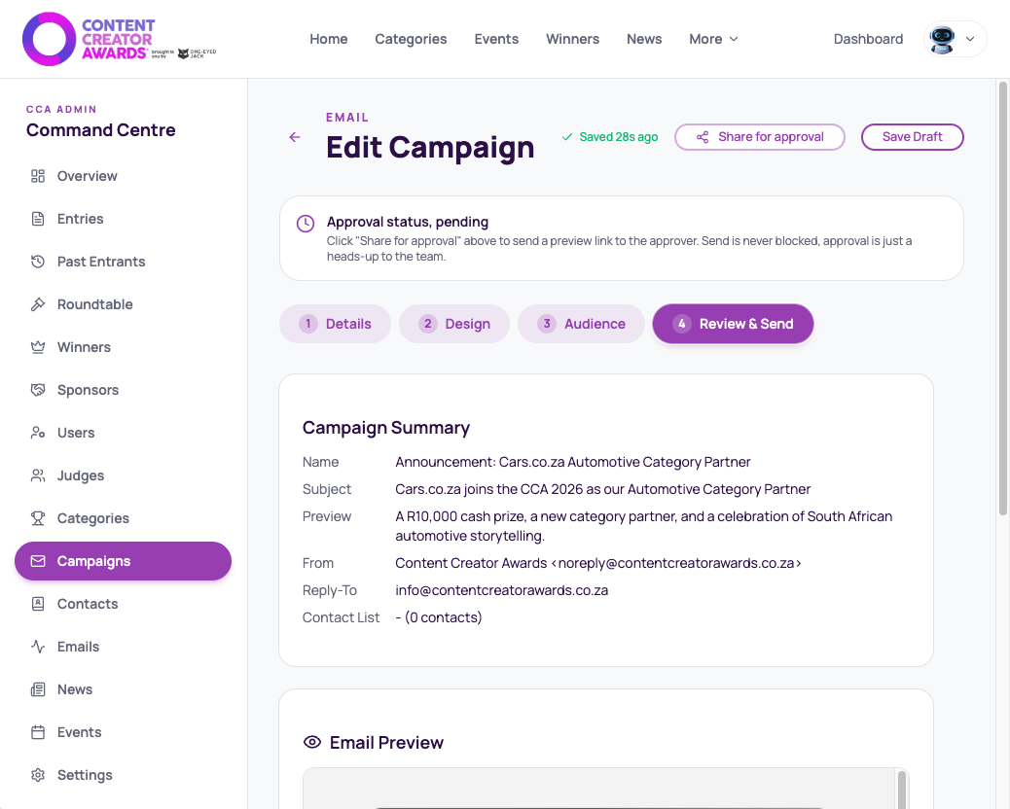This screenshot has height=809, width=1010.
Task: Click the 'Approval status, pending' heading
Action: [x=407, y=222]
